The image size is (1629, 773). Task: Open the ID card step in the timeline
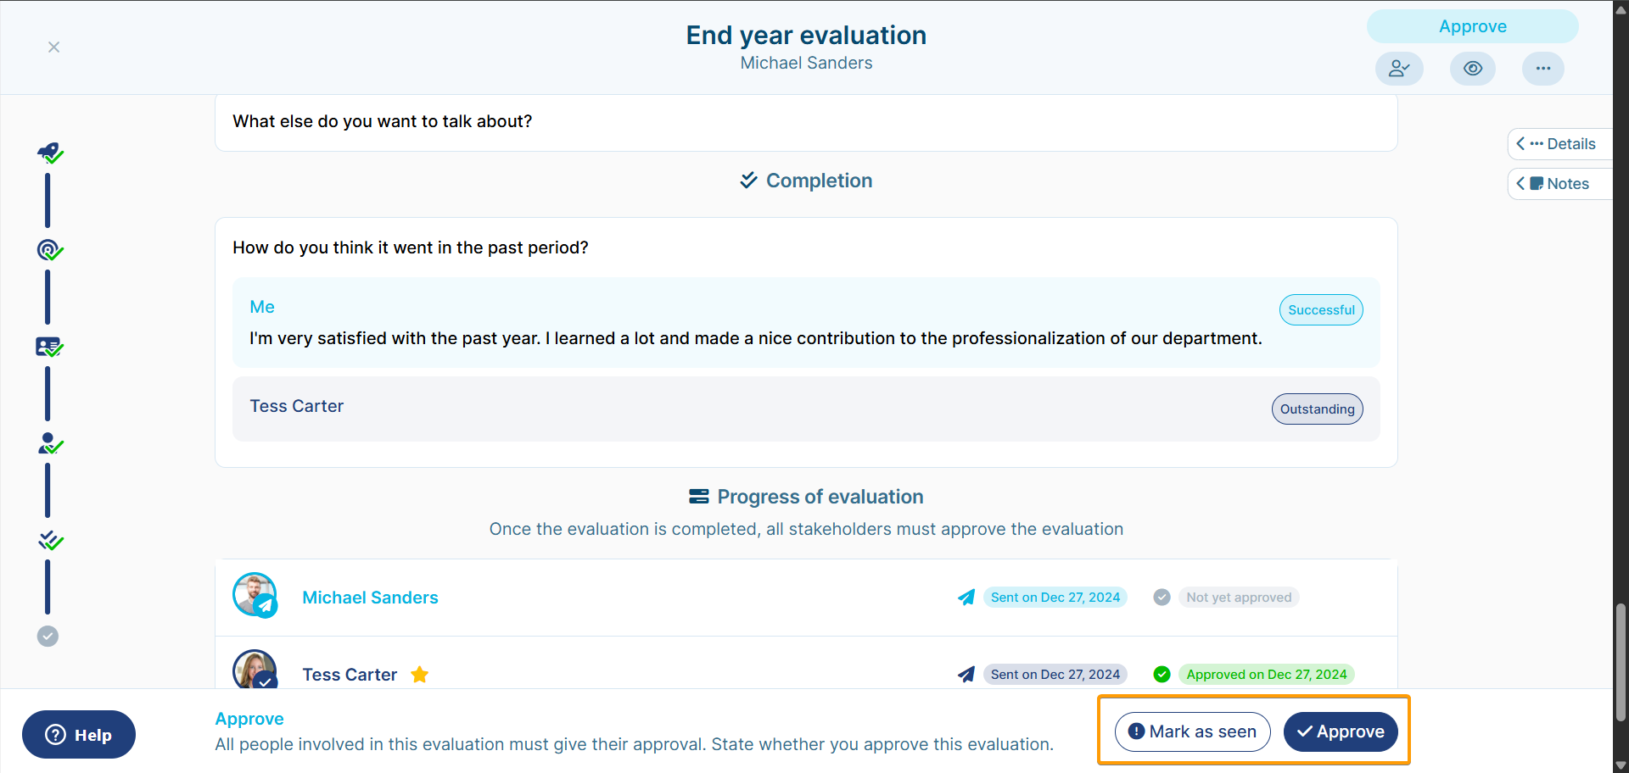pos(50,347)
